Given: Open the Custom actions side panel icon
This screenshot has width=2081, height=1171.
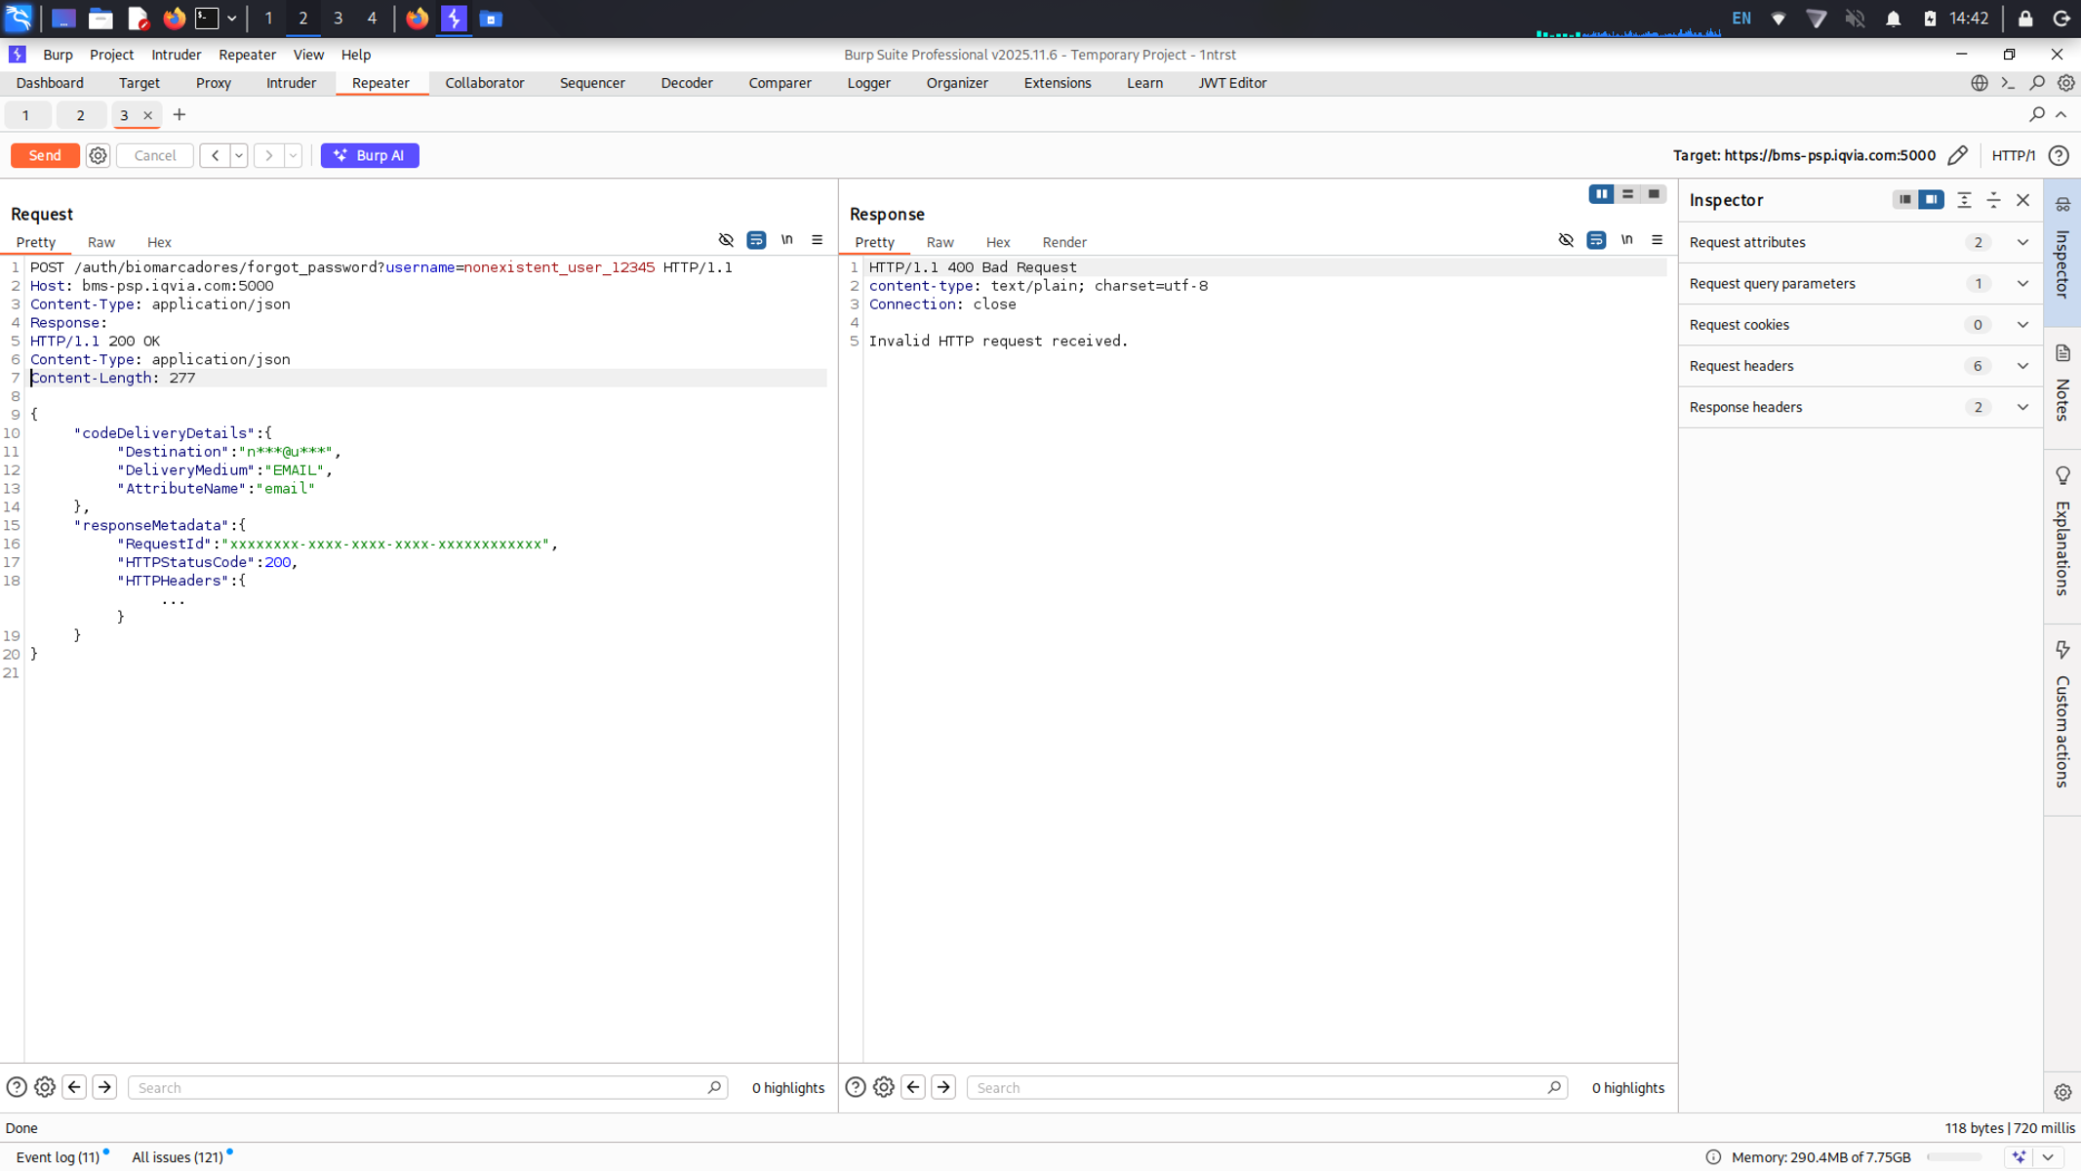Looking at the screenshot, I should click(2061, 650).
